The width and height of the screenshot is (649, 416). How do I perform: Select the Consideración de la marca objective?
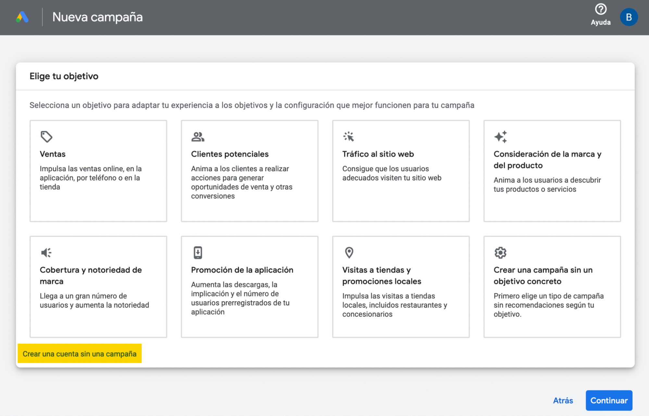pos(552,171)
